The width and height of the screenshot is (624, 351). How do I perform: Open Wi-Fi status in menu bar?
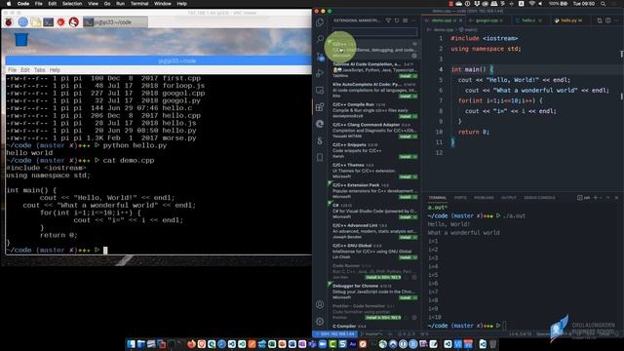tap(531, 4)
